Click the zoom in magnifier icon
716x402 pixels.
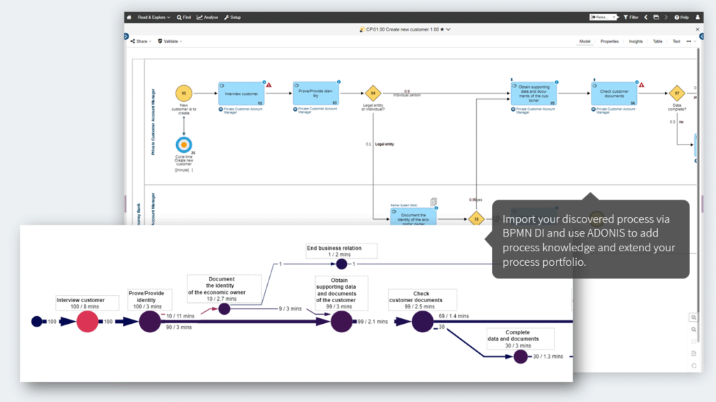694,318
